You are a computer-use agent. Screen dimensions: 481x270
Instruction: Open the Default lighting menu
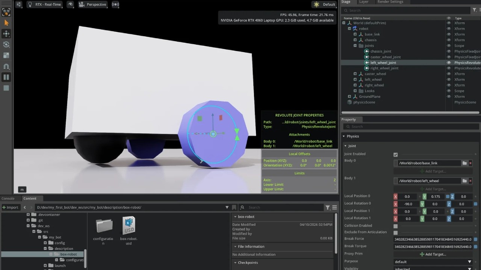[324, 4]
